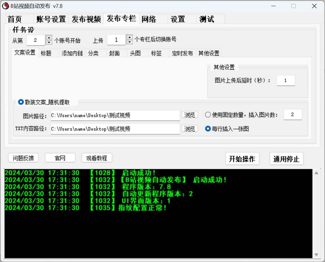
Task: Increase the starting account number spinner
Action: (49, 38)
